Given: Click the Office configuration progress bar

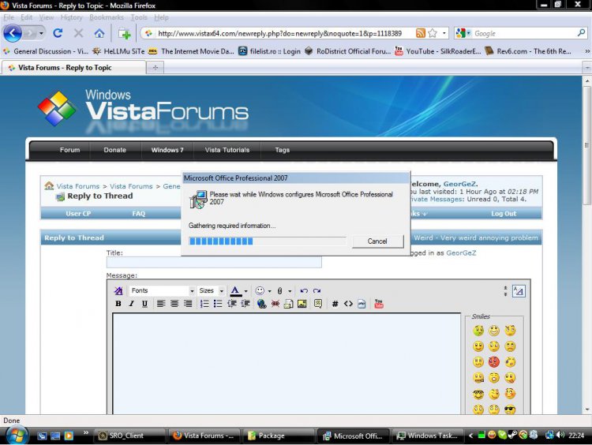Looking at the screenshot, I should coord(267,241).
